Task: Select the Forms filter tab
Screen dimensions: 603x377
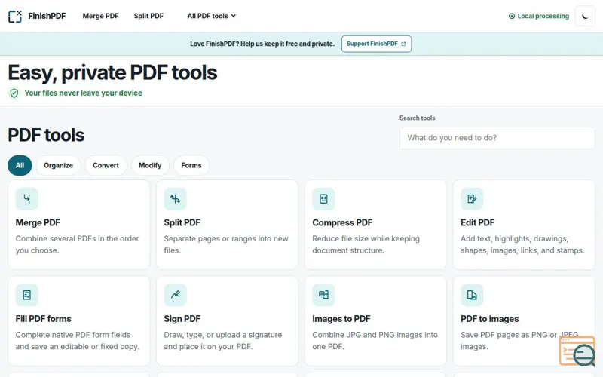Action: (x=191, y=165)
